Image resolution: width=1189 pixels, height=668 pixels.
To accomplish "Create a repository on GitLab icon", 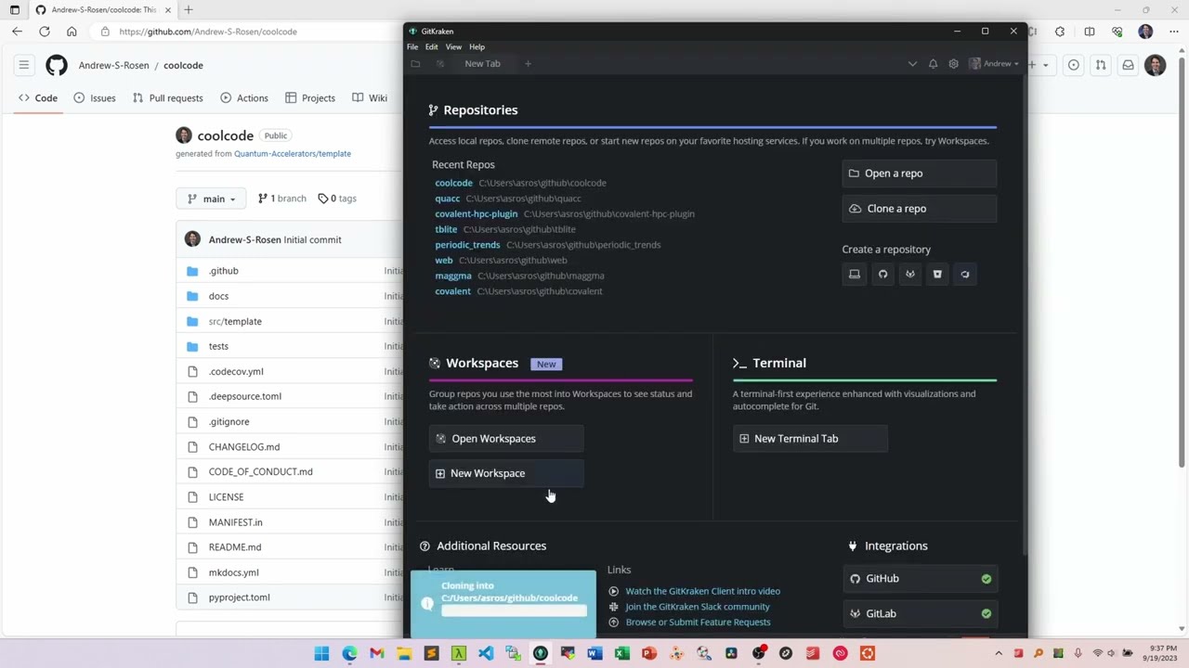I will 909,274.
